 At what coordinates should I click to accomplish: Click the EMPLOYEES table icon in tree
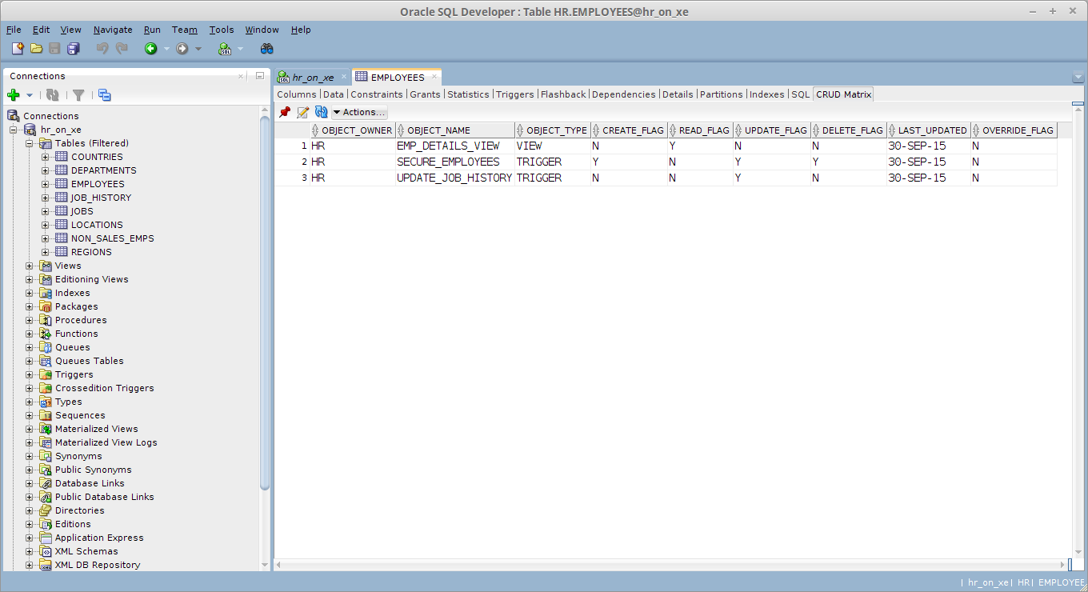[x=62, y=184]
